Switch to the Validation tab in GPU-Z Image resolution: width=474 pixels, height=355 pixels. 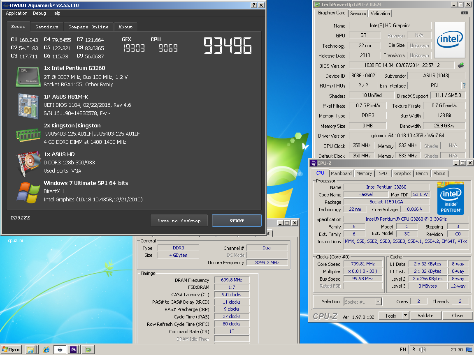click(380, 13)
